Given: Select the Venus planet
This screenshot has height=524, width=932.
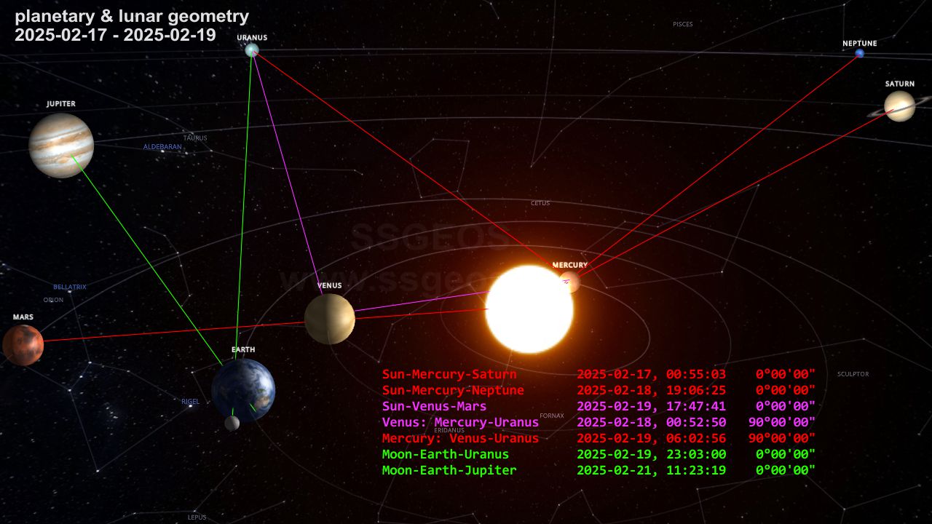Looking at the screenshot, I should (x=330, y=319).
